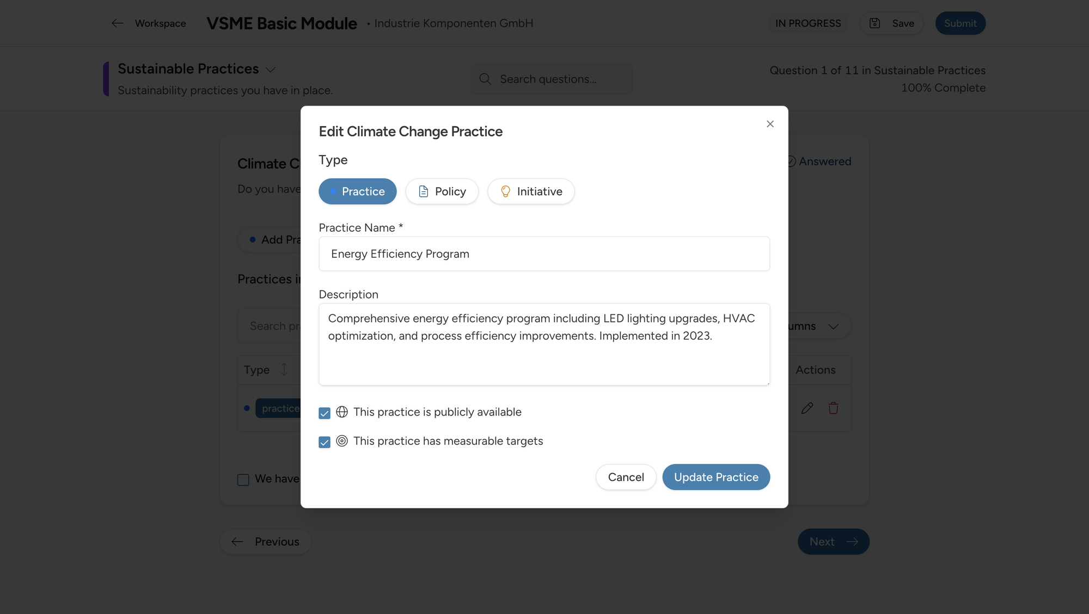1089x614 pixels.
Task: Click the Update Practice button
Action: click(x=716, y=477)
